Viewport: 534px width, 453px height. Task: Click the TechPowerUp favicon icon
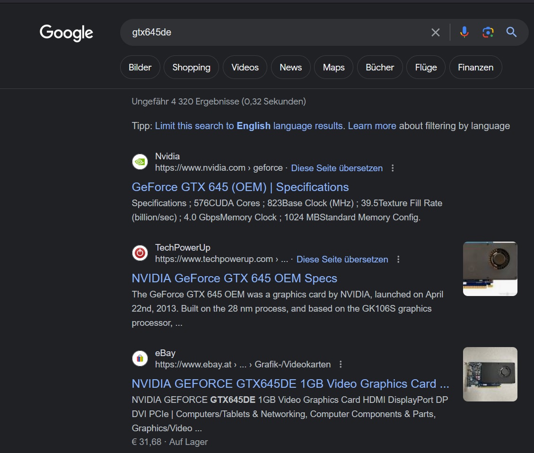click(140, 253)
